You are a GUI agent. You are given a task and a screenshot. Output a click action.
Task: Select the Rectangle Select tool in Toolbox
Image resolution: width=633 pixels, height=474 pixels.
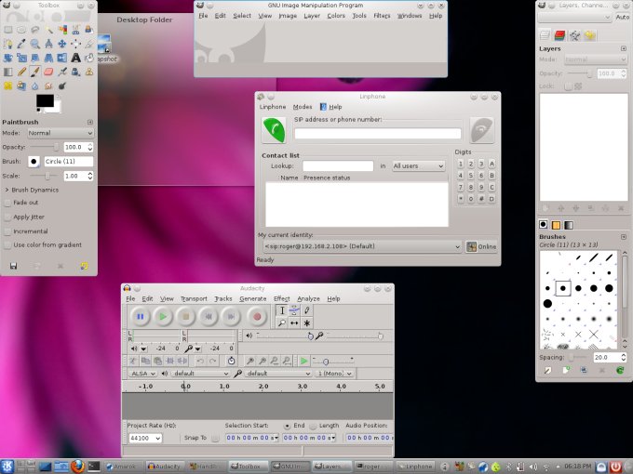[8, 30]
